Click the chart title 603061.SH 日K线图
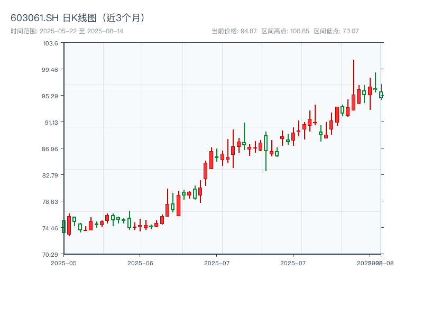The height and width of the screenshot is (317, 423). pos(78,18)
